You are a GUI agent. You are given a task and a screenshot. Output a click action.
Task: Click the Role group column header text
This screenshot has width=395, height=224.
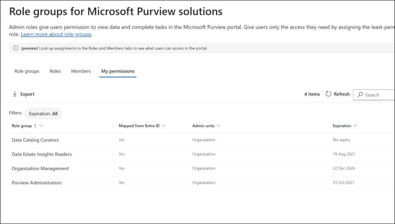click(22, 126)
